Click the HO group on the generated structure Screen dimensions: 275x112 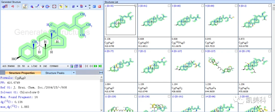(14, 59)
